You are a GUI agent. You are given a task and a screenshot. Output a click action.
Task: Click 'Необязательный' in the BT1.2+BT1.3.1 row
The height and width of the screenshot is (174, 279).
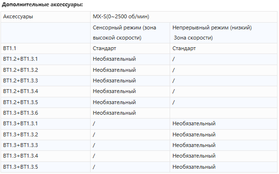pos(114,59)
